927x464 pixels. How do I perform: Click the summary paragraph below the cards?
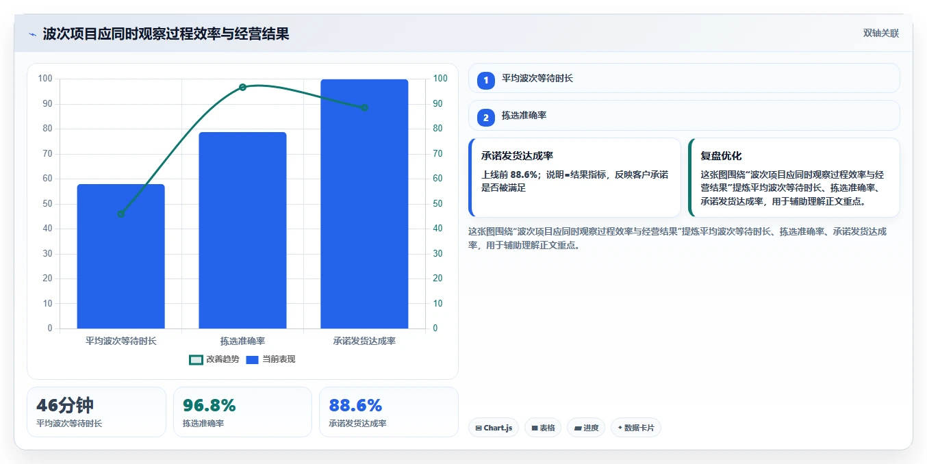click(678, 238)
